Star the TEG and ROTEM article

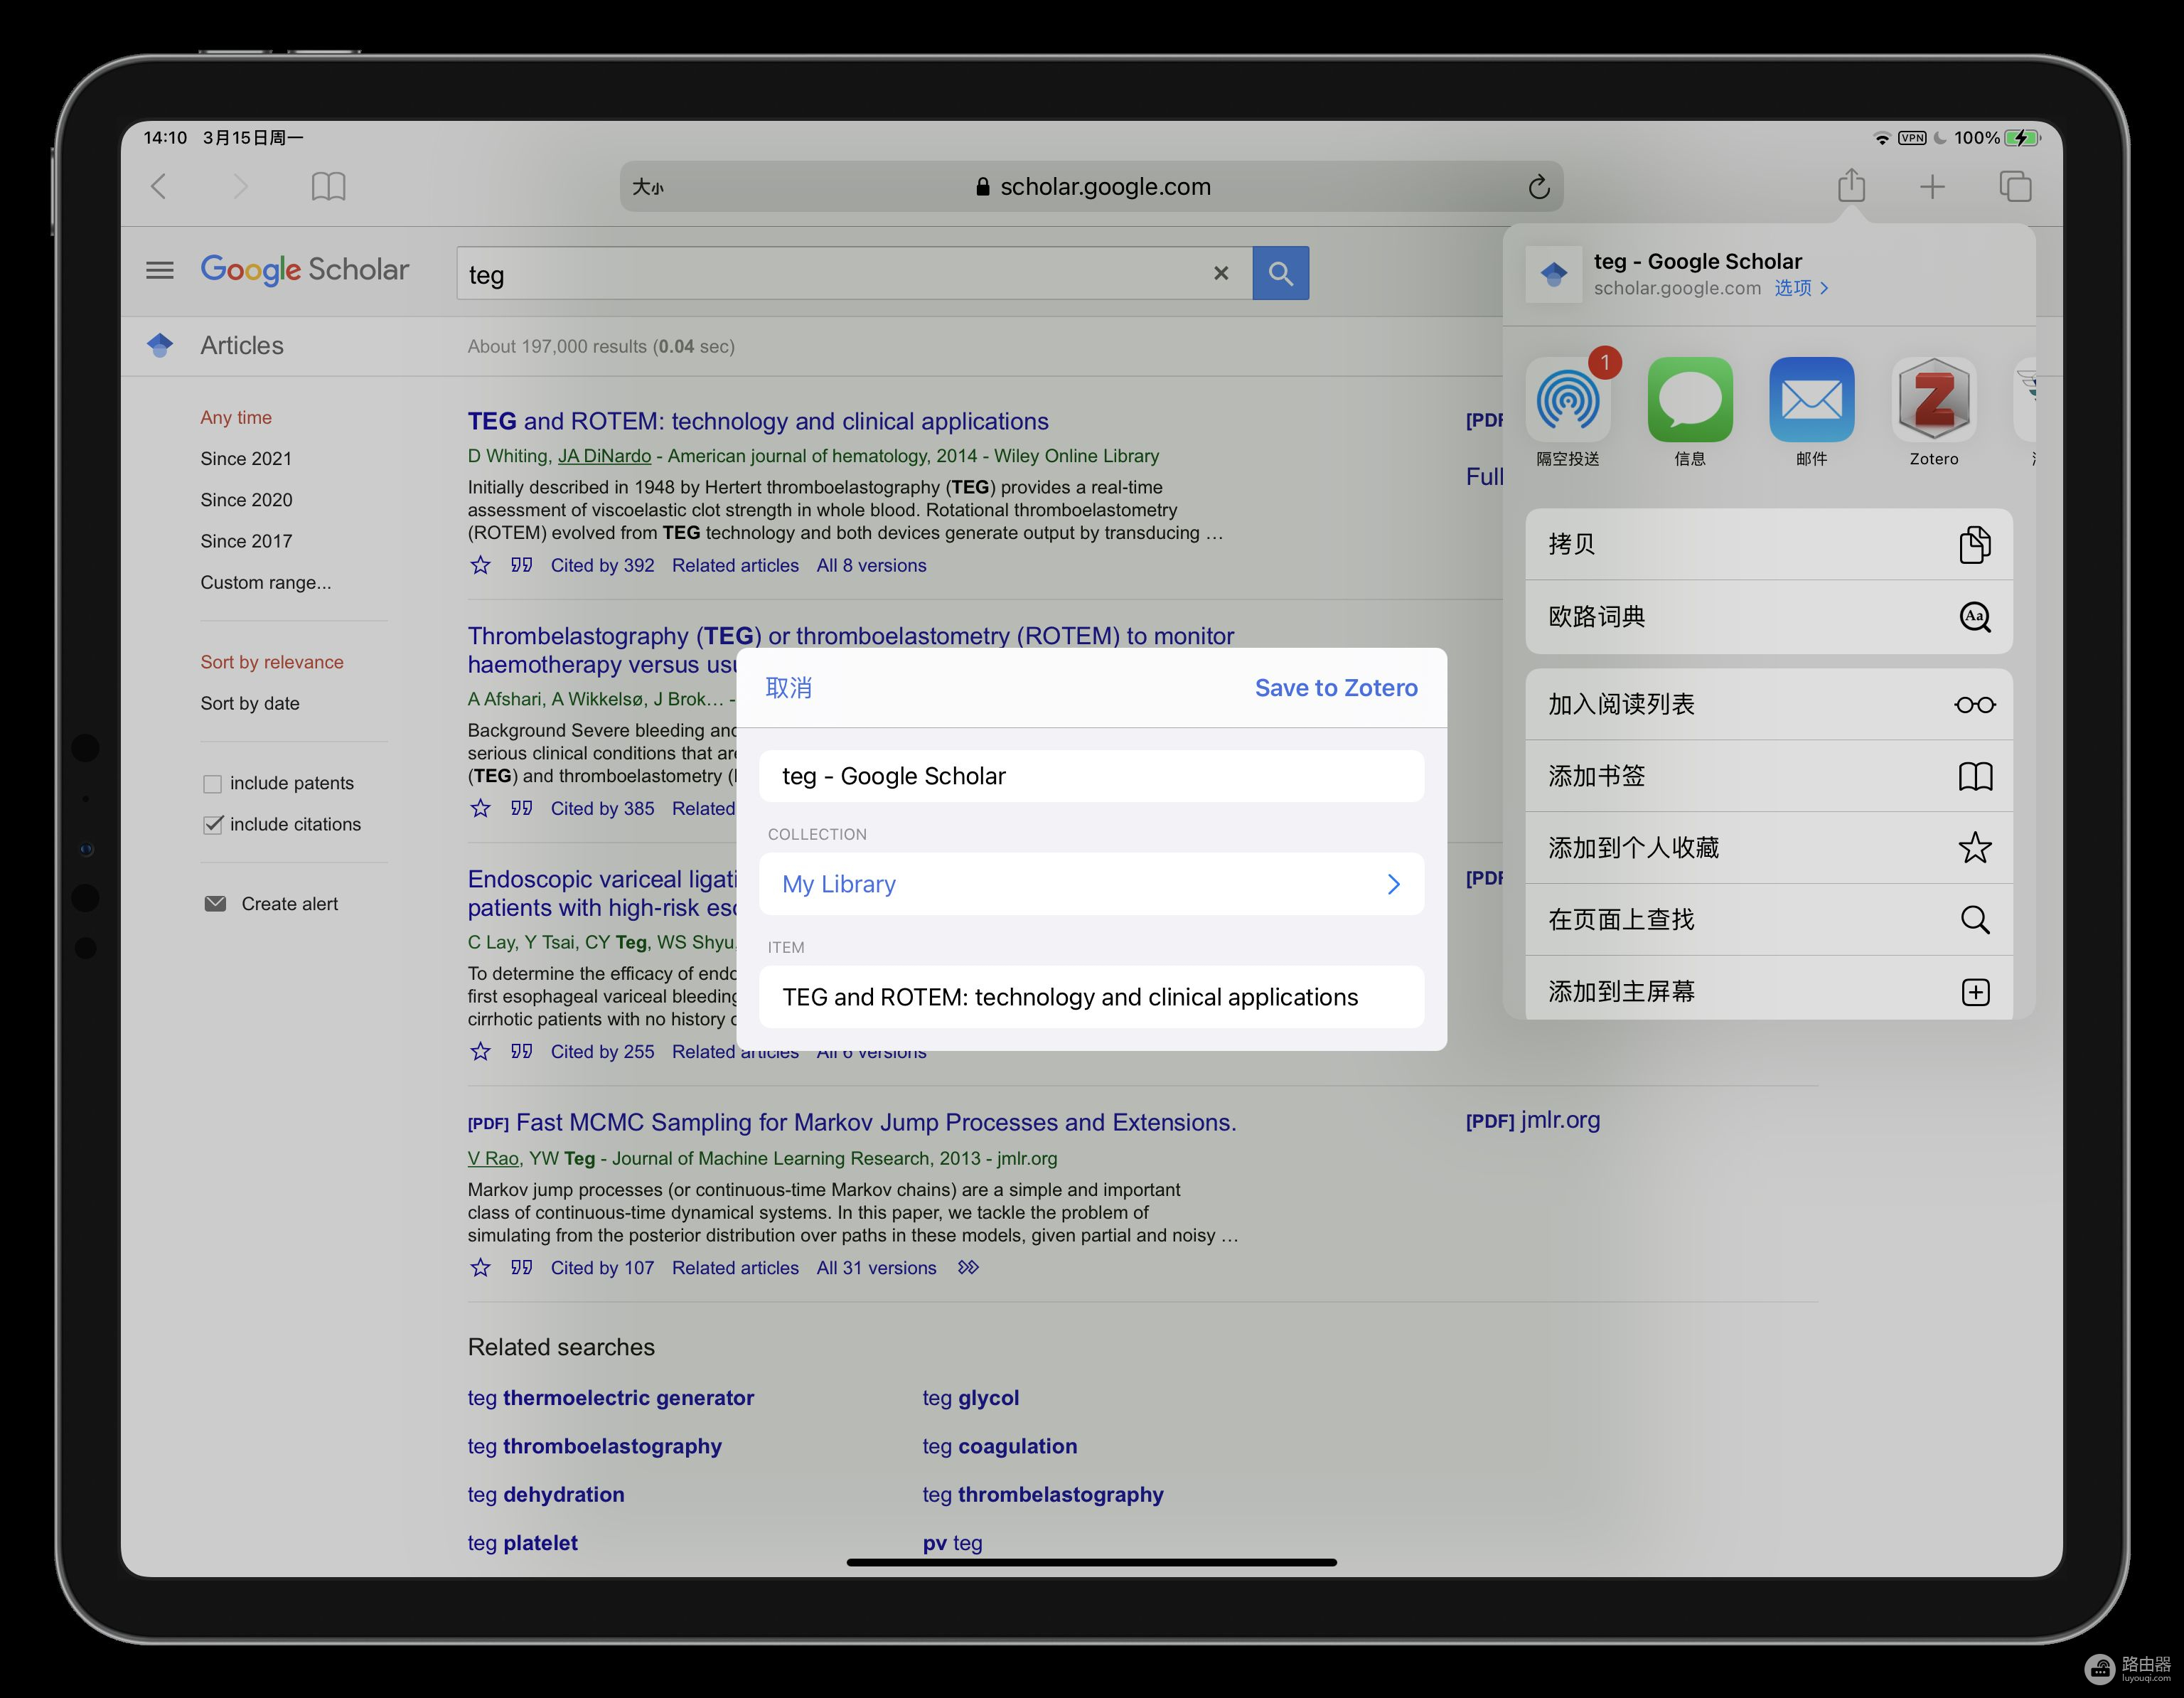(480, 565)
